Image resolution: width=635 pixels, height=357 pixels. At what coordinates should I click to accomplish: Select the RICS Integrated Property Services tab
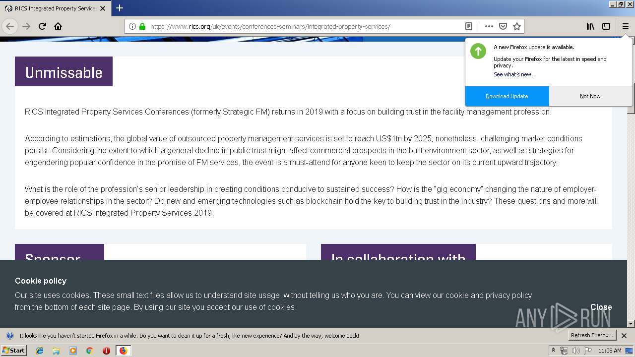tap(55, 8)
